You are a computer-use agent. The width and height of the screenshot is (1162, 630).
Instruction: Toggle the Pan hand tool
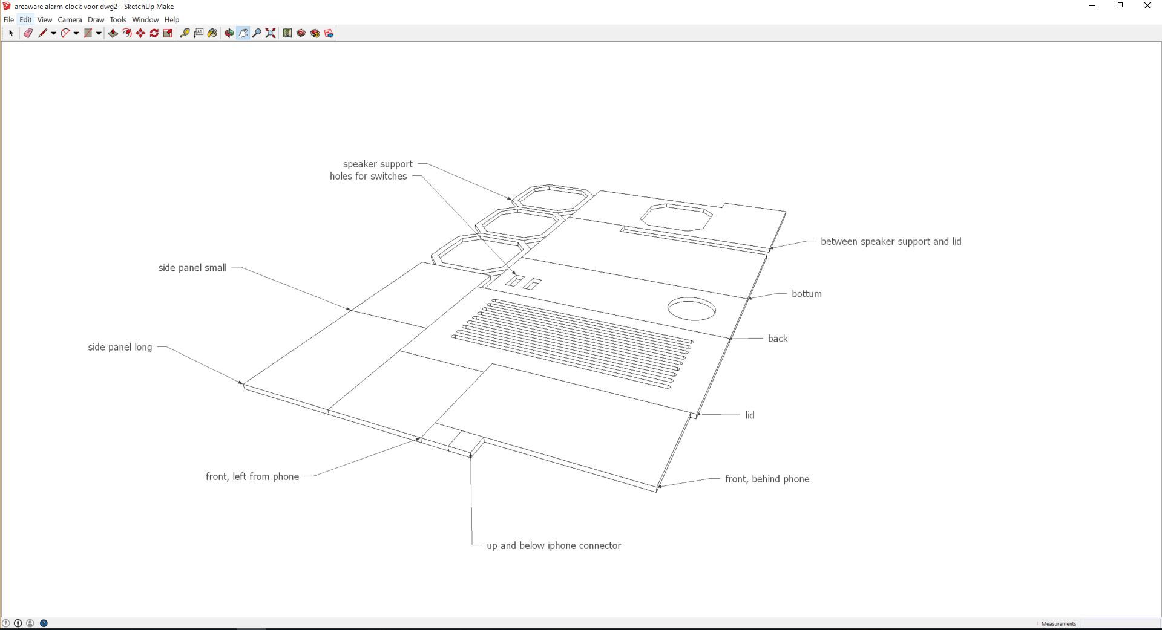243,33
